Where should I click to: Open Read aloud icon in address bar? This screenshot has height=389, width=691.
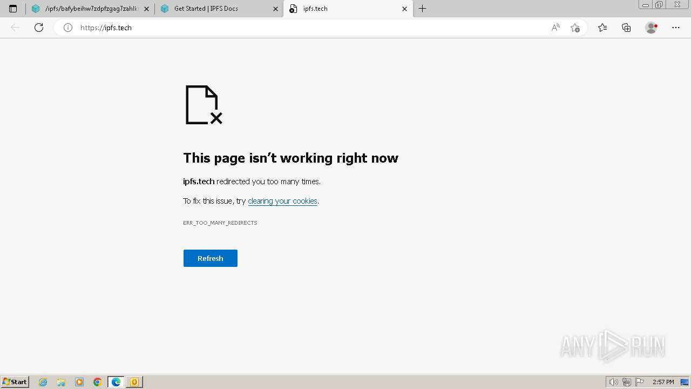click(x=555, y=28)
